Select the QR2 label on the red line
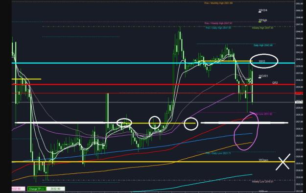Screen dimensions: 306x193 [275, 83]
